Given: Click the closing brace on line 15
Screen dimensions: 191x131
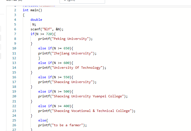Looking at the screenshot, I should (31, 72).
